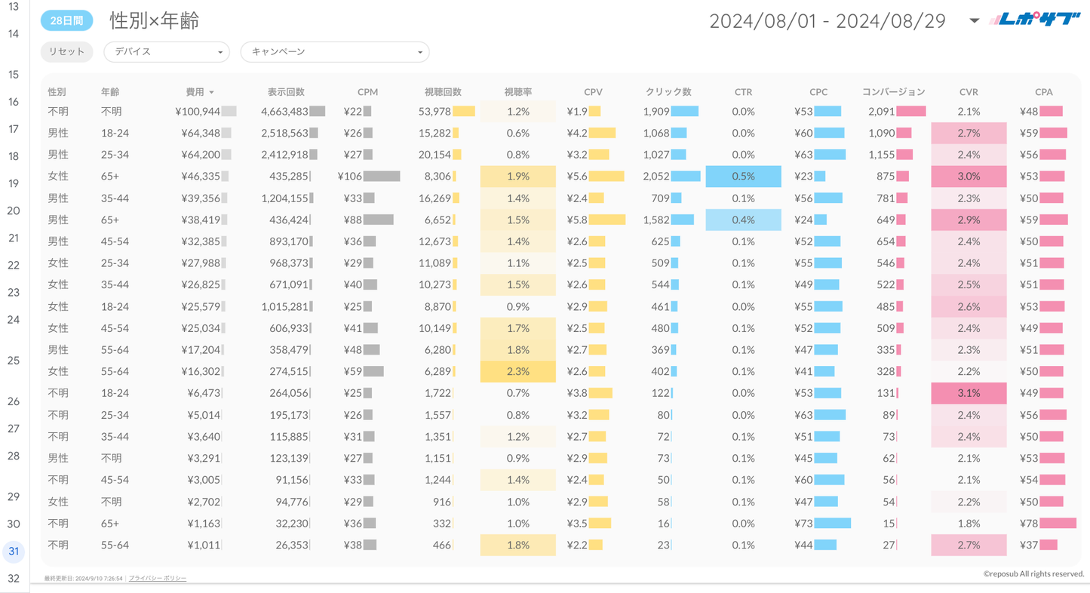
Task: Click the highlighted CTR cell 0.5%
Action: (x=743, y=177)
